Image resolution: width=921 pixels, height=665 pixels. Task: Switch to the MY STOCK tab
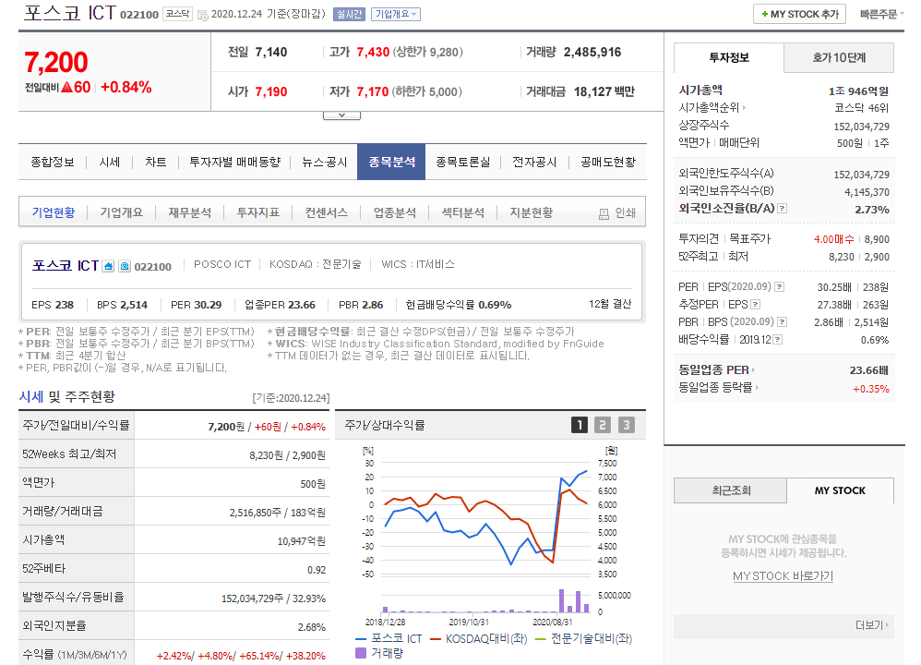[840, 490]
